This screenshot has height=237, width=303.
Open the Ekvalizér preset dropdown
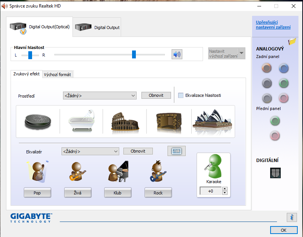click(90, 151)
